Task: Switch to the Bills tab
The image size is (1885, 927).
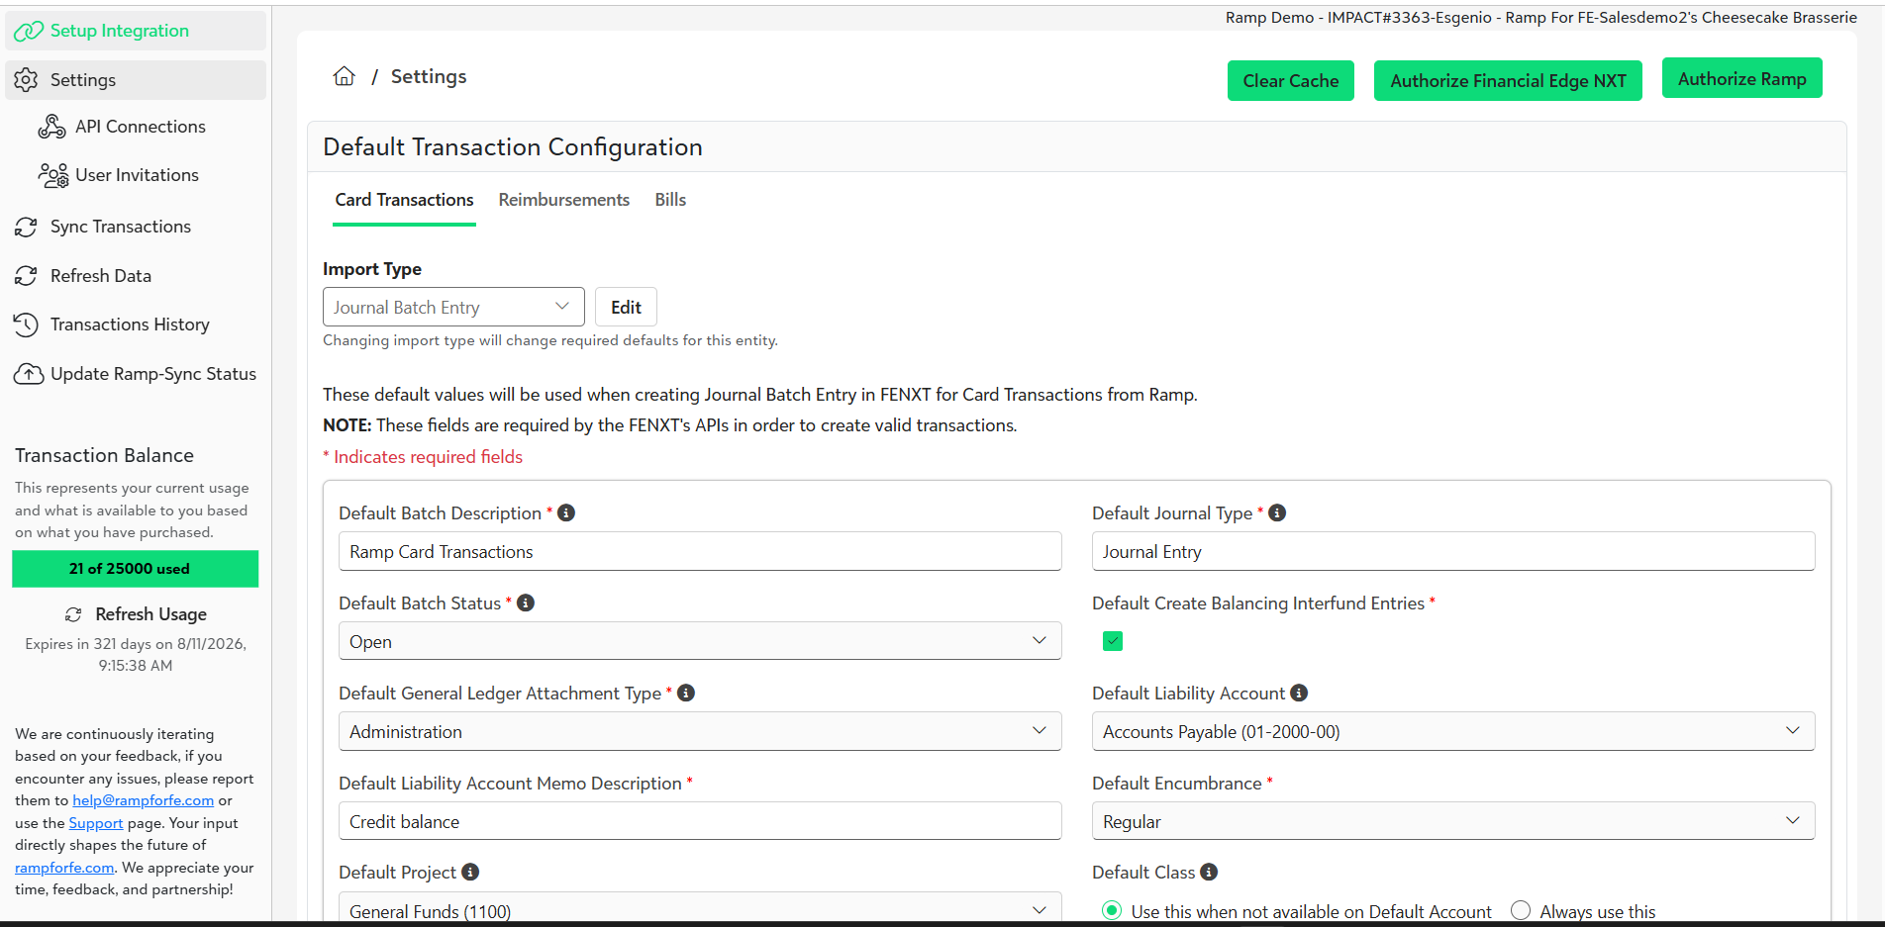Action: coord(670,200)
